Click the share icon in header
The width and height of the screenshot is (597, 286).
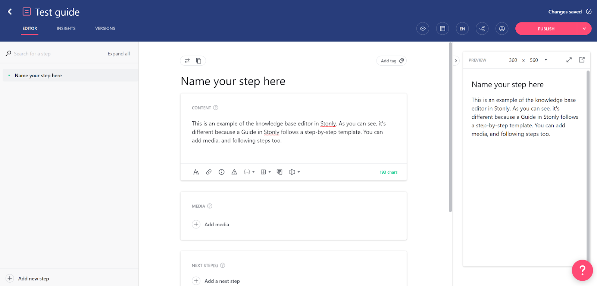pyautogui.click(x=482, y=29)
